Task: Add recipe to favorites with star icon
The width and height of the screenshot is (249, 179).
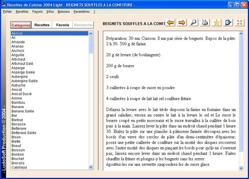Action: (x=217, y=23)
